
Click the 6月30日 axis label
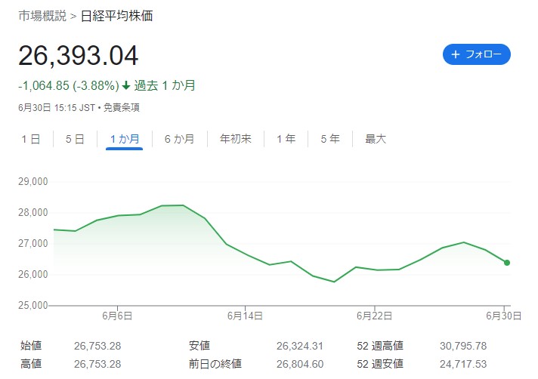point(504,316)
